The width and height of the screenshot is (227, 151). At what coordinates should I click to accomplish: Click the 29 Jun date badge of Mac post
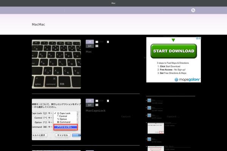tap(90, 44)
